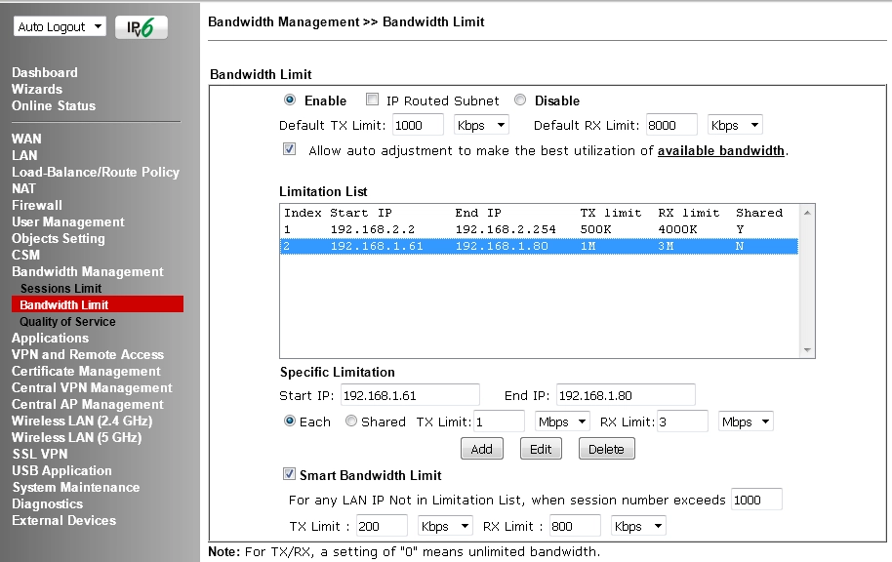Toggle the auto adjustment checkbox
The width and height of the screenshot is (892, 562).
[289, 149]
